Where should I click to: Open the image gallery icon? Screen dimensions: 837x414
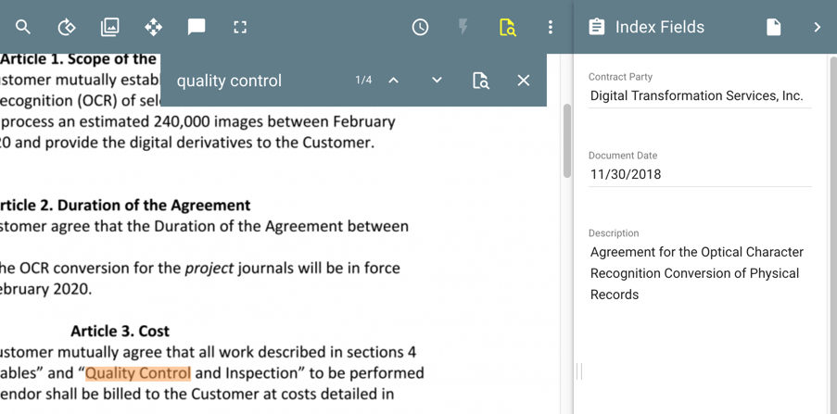click(109, 27)
